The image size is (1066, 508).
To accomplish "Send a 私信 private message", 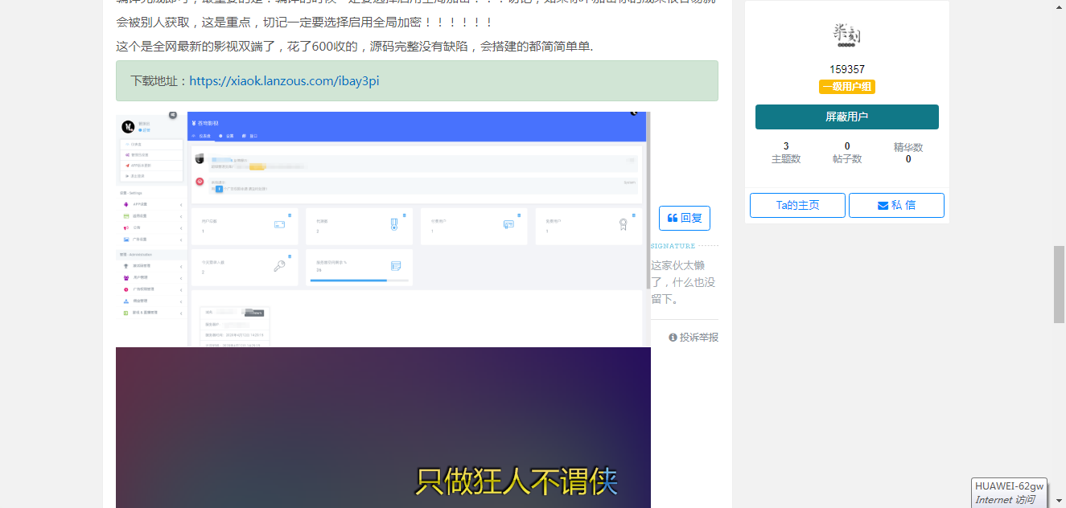I will [896, 205].
